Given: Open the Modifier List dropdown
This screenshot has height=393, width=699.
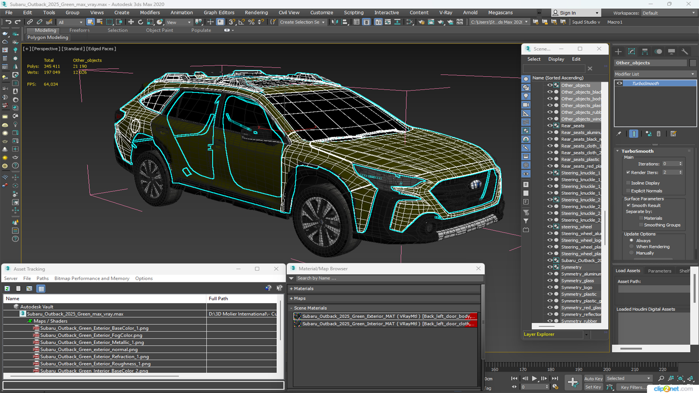Looking at the screenshot, I should point(655,74).
